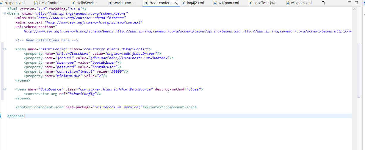Image resolution: width=365 pixels, height=150 pixels.
Task: Collapse the dataSource bean fold
Action: coord(5,89)
